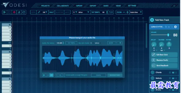Start playback with the main toolbar play button
The image size is (181, 93).
coord(5,12)
